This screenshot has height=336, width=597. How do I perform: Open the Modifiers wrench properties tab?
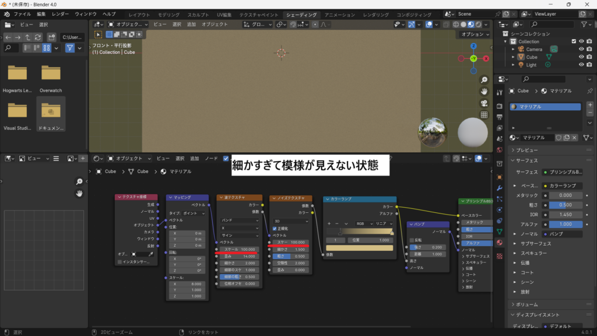click(x=500, y=188)
